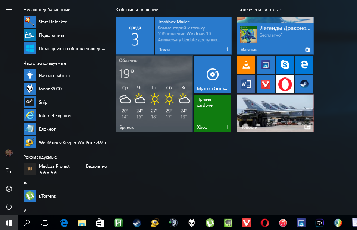Open foobar2000 on the taskbar

pos(192,223)
